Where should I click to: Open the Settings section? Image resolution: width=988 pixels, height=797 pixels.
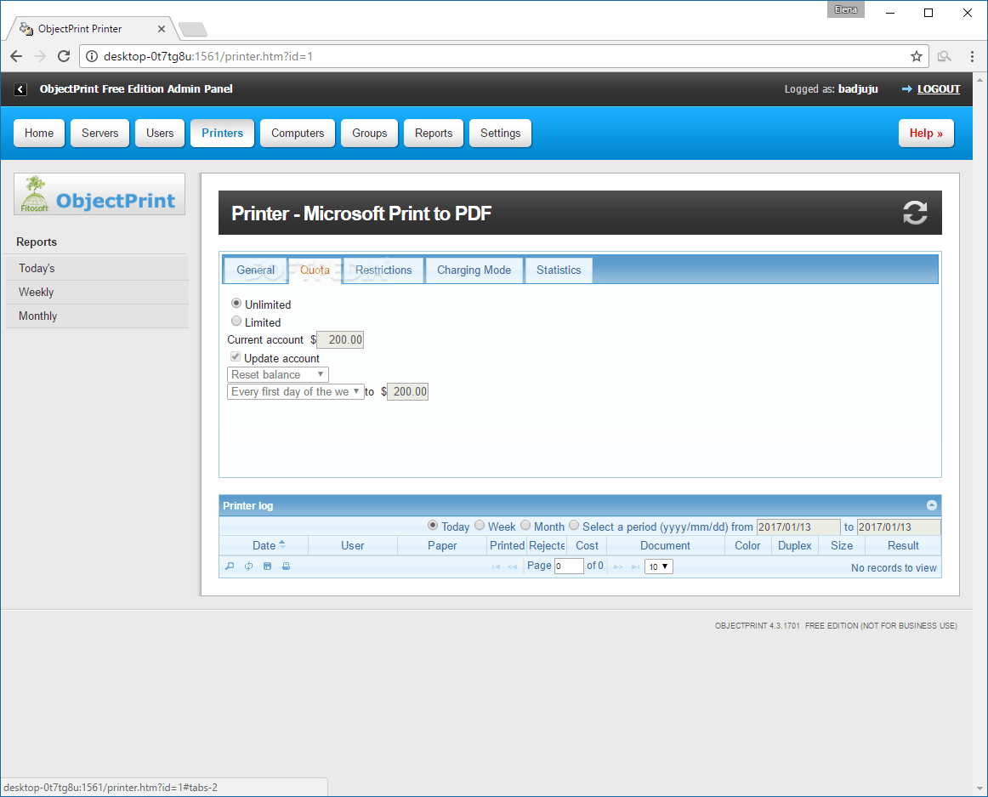pos(500,133)
